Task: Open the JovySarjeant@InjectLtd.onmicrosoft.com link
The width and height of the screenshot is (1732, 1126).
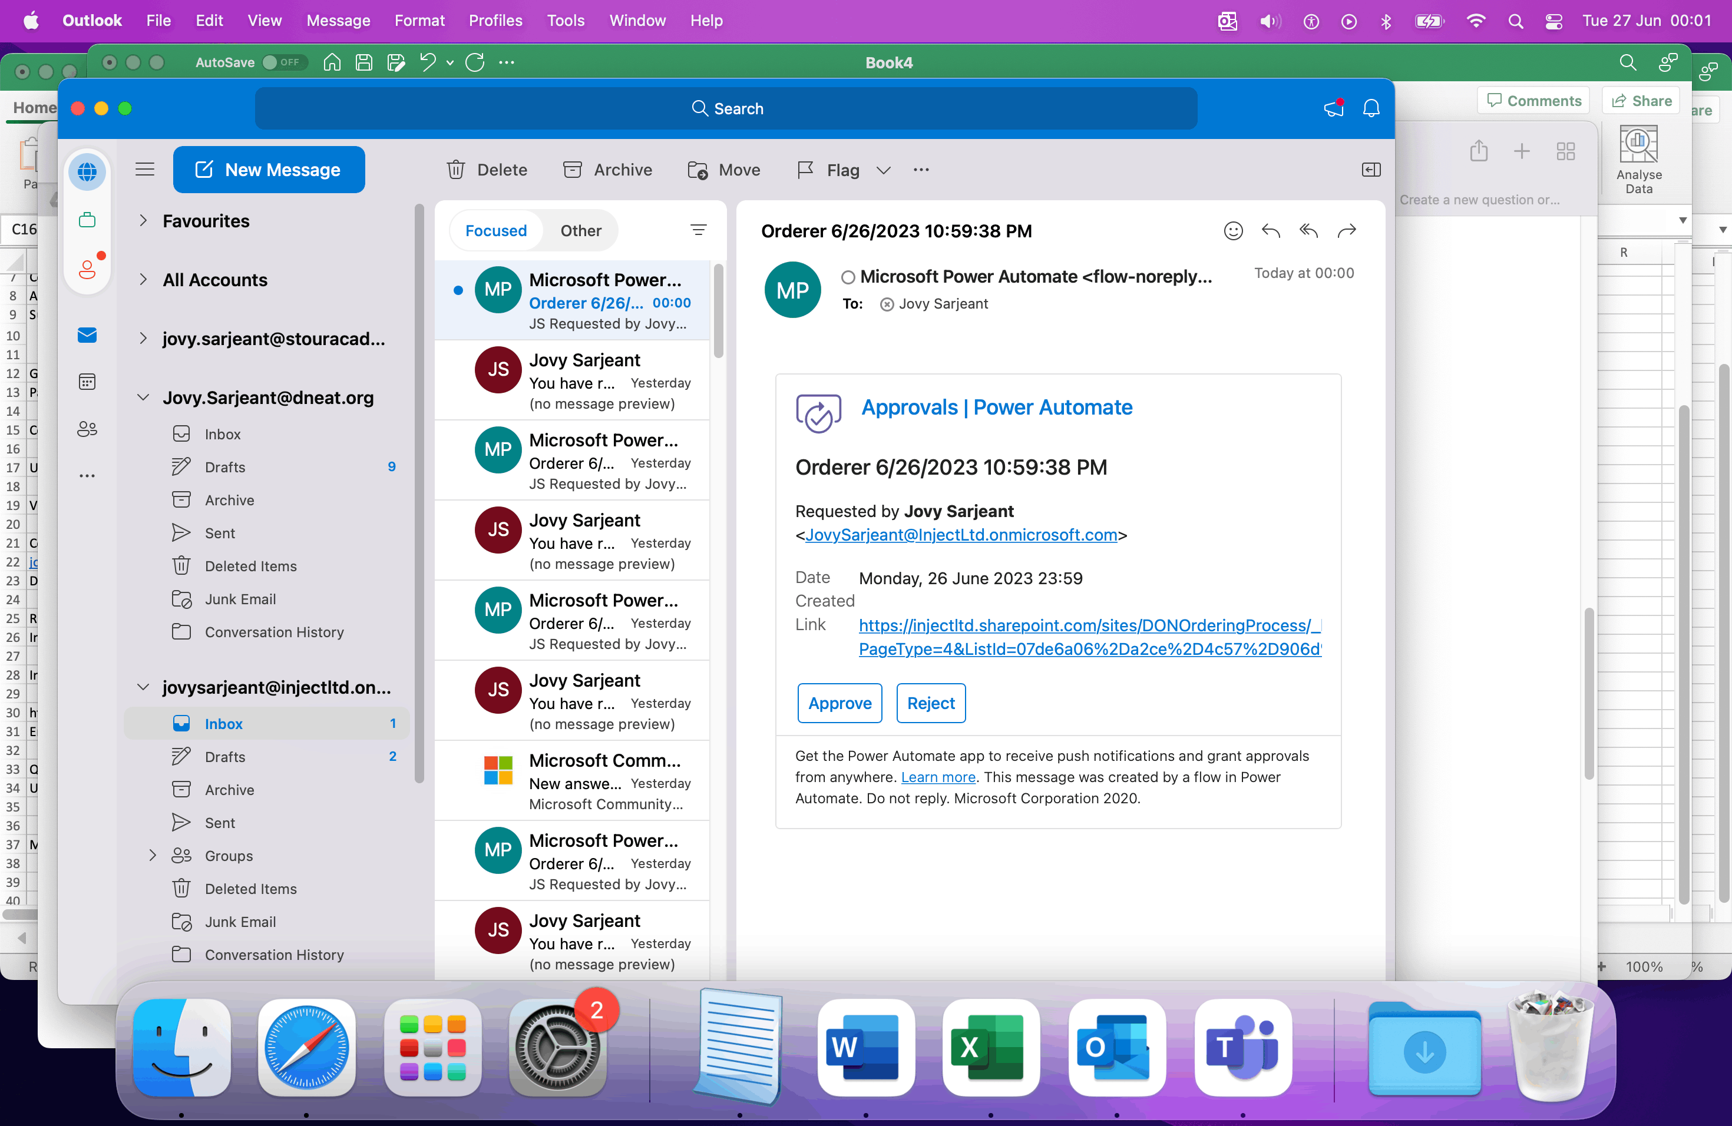Action: click(x=961, y=535)
